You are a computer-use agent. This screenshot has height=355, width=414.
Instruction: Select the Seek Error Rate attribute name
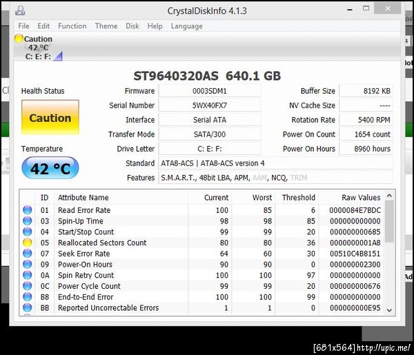84,254
